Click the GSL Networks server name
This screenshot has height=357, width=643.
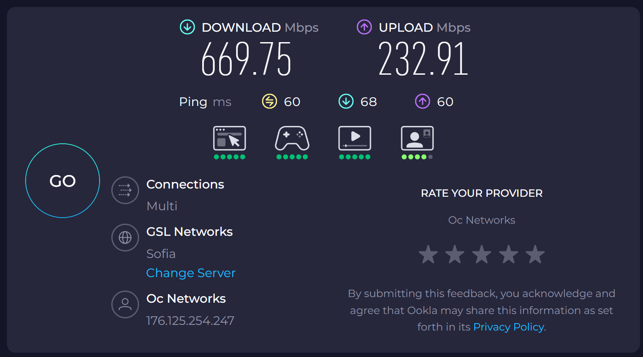coord(190,232)
